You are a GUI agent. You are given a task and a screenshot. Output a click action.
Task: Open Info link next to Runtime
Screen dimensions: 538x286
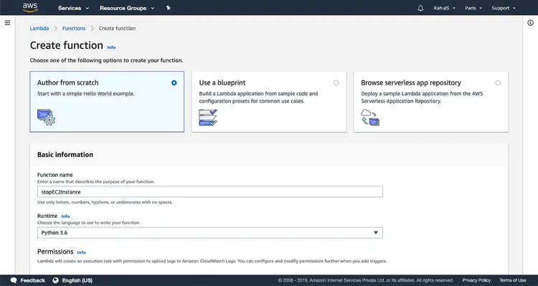coord(65,216)
